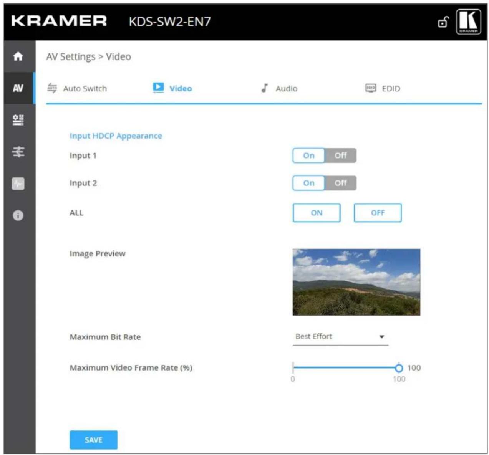
Task: Open the About info sidebar icon
Action: coord(18,215)
